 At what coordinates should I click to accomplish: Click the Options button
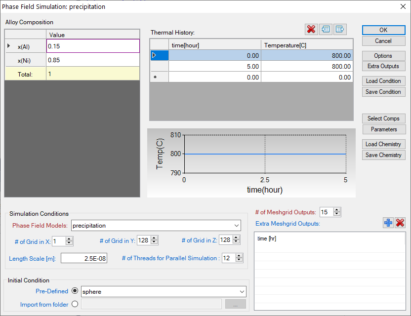[x=383, y=56]
